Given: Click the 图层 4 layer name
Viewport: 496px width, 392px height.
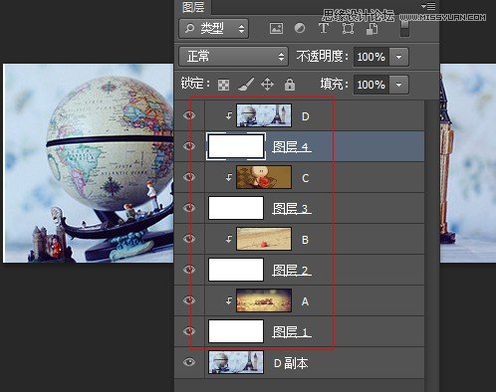Looking at the screenshot, I should (x=292, y=146).
